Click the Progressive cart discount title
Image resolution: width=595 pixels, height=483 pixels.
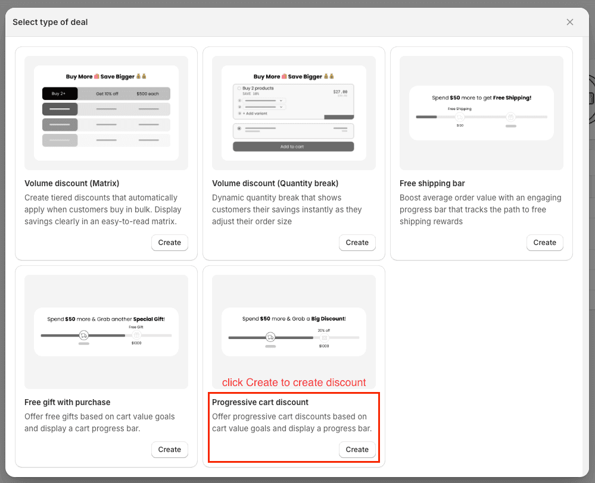pos(260,402)
